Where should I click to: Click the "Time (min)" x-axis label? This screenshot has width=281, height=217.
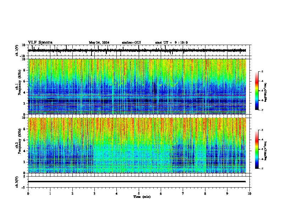[x=142, y=197]
